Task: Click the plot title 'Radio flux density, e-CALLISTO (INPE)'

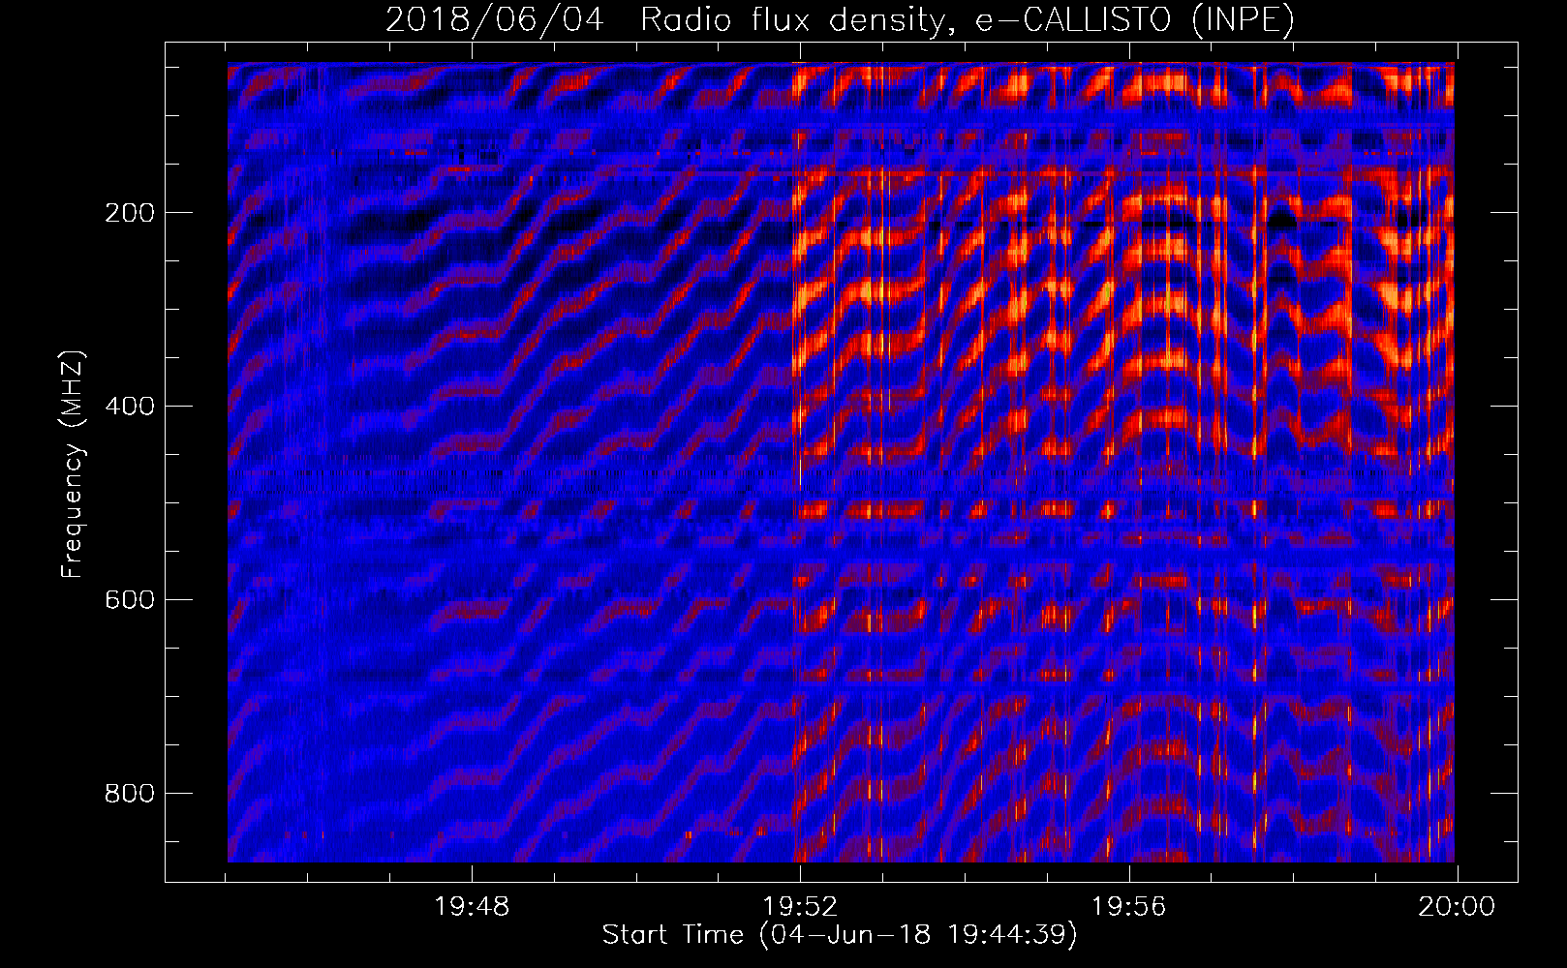Action: tap(968, 19)
